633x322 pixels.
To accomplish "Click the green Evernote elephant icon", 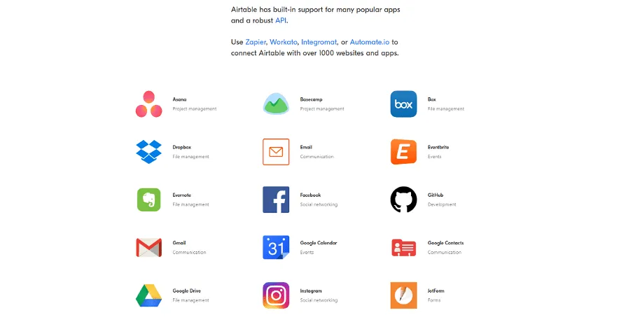I will 148,199.
